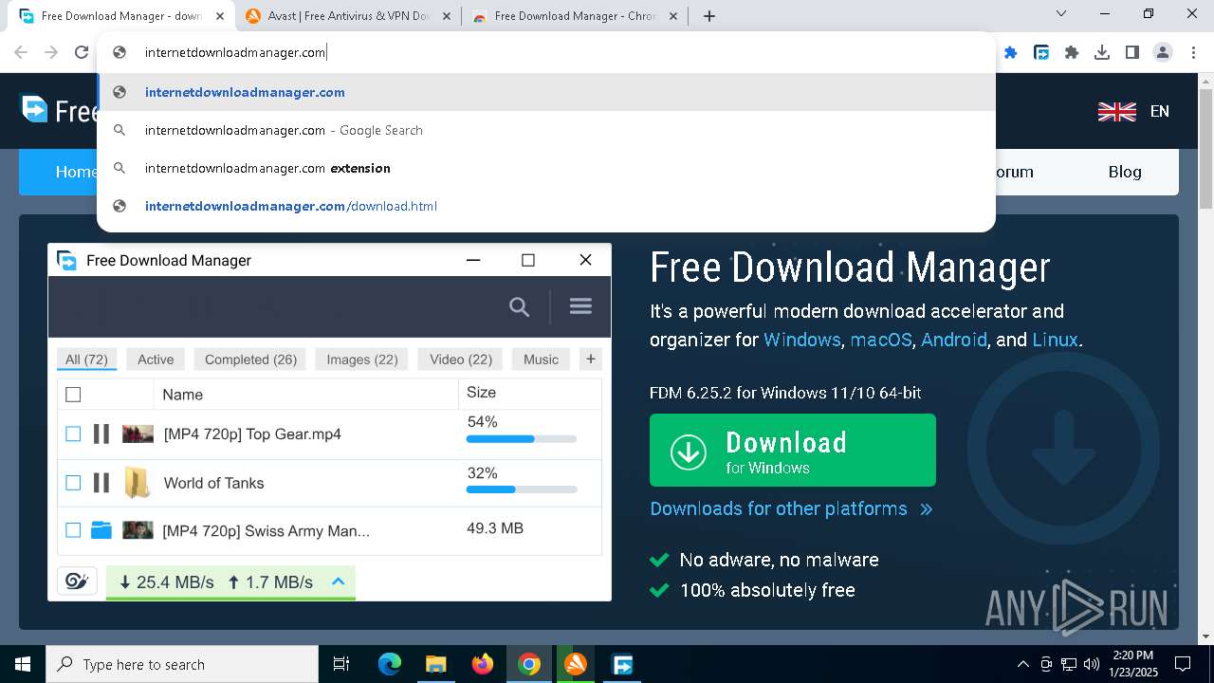1214x683 pixels.
Task: Choose internetdownloadmanager.com top suggestion
Action: tap(546, 92)
